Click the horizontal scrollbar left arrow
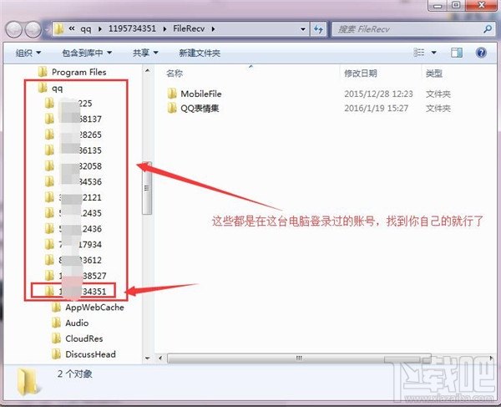The height and width of the screenshot is (407, 501). pyautogui.click(x=160, y=358)
